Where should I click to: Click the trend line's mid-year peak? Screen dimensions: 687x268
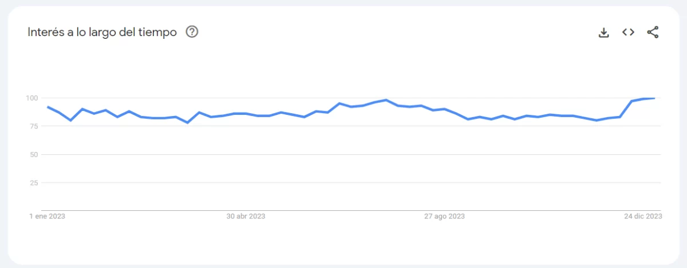386,100
